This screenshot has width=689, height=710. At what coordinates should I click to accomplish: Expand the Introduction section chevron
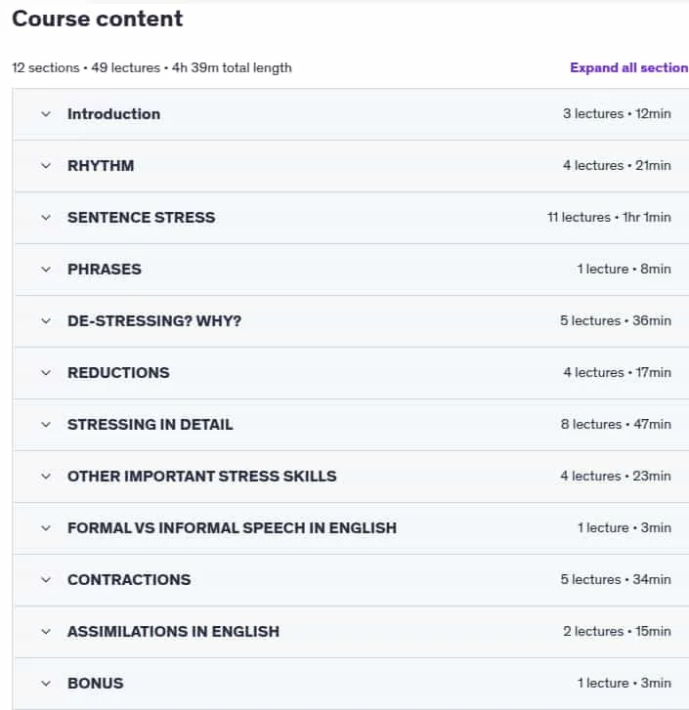(x=46, y=114)
